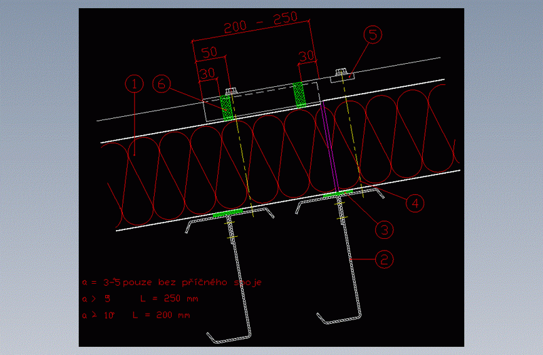This screenshot has height=355, width=543.
Task: Select the circled number 6 callout
Action: (161, 83)
